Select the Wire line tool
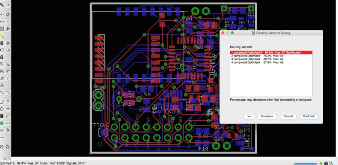338x165 pixels. pyautogui.click(x=2, y=102)
